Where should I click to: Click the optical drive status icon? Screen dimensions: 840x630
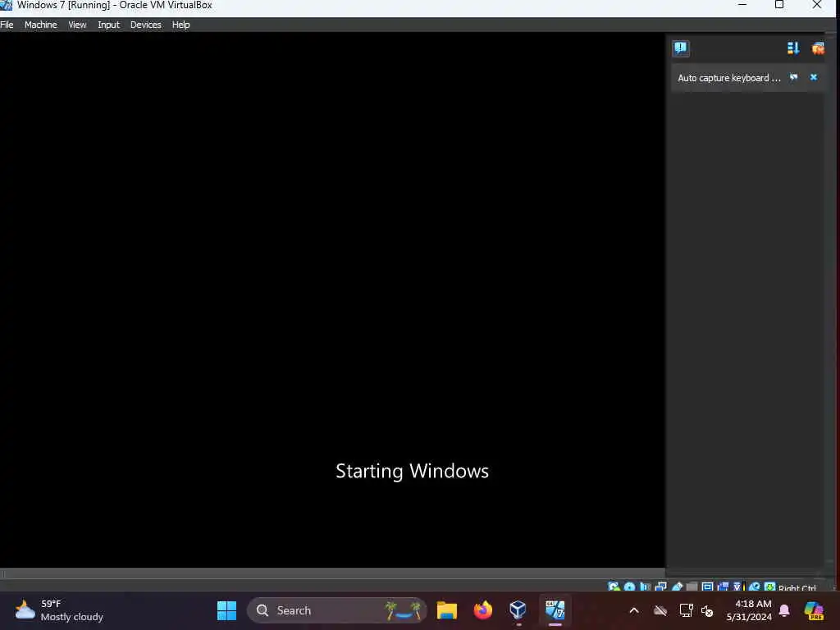click(x=629, y=587)
